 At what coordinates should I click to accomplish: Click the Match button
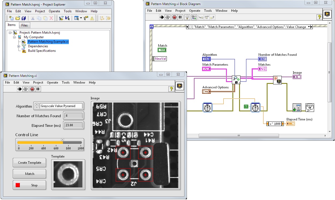(29, 174)
